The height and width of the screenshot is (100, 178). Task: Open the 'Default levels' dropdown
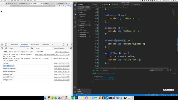[x=59, y=48]
